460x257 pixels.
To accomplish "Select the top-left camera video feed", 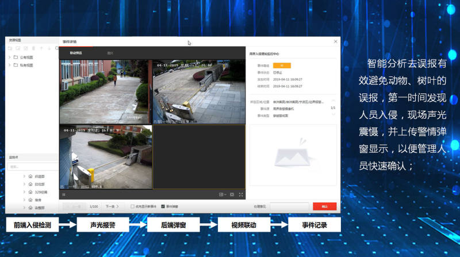I will 104,91.
